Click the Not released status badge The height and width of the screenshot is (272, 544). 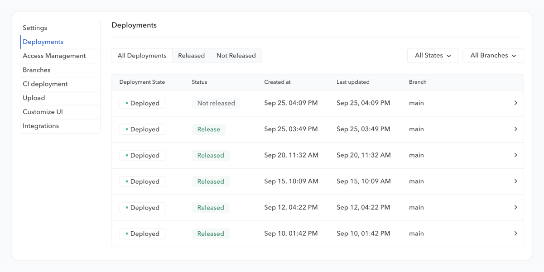coord(216,103)
